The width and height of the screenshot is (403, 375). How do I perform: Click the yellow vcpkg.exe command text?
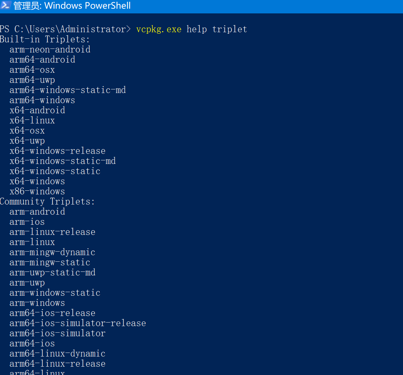[x=158, y=29]
